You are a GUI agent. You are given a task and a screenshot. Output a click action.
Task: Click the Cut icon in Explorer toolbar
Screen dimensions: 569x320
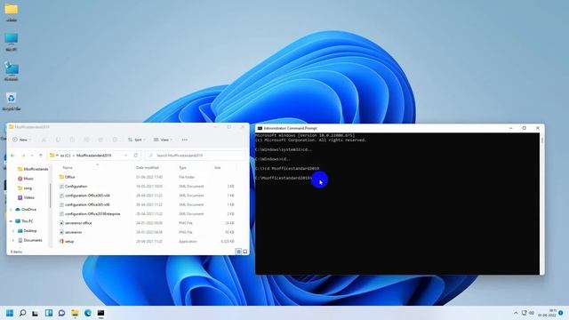point(44,140)
